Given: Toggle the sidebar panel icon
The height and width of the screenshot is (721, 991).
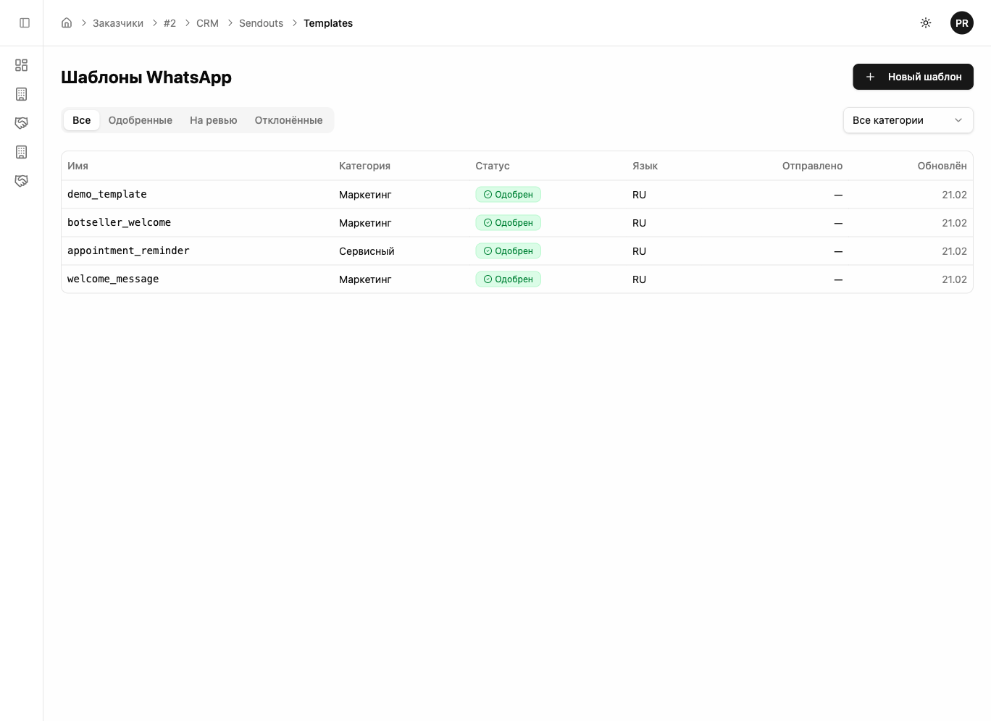Looking at the screenshot, I should 25,23.
